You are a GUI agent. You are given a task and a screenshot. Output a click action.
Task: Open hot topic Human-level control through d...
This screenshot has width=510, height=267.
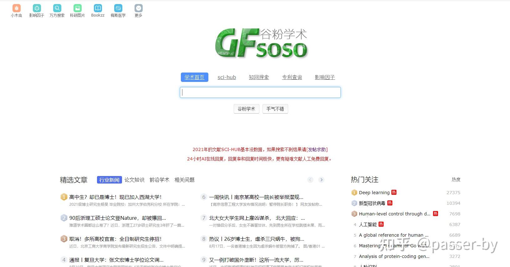[395, 214]
